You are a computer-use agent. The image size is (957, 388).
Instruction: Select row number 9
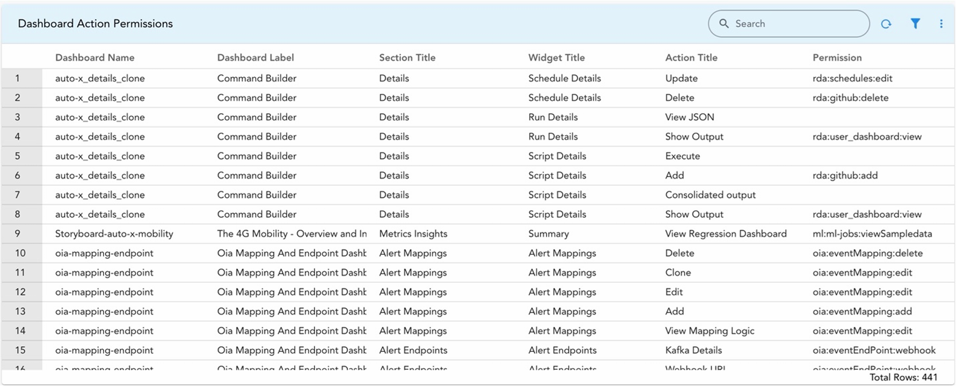pyautogui.click(x=17, y=234)
